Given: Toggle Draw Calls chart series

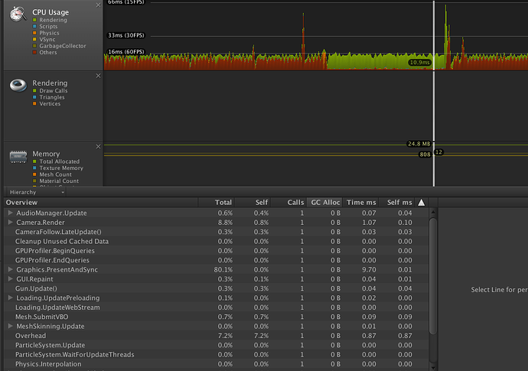Looking at the screenshot, I should pyautogui.click(x=34, y=90).
